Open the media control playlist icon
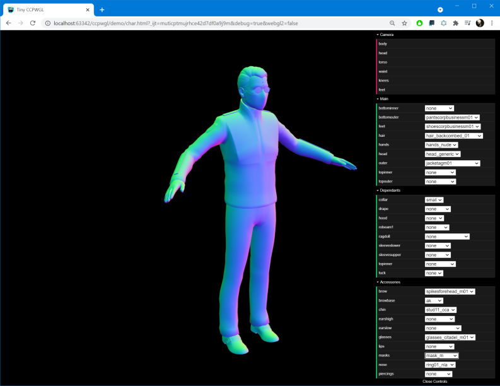Screen dimensions: 500x386 click(x=467, y=23)
